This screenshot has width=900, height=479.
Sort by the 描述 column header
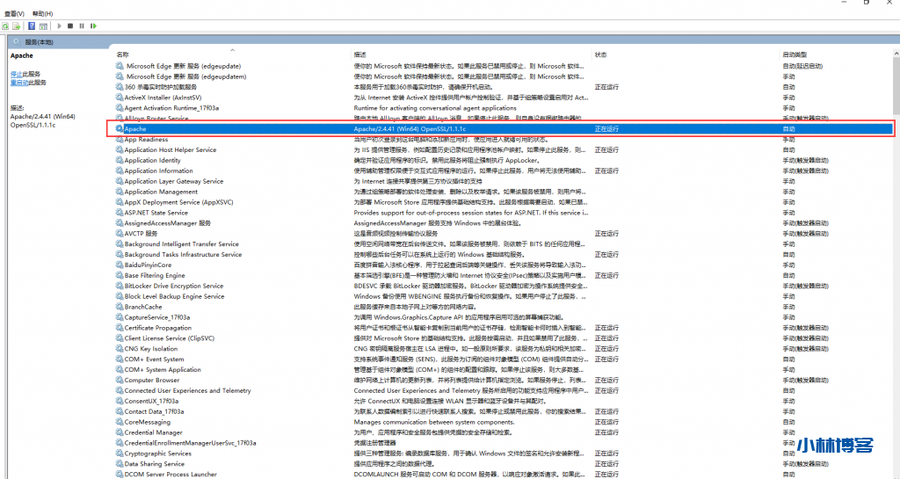[360, 54]
